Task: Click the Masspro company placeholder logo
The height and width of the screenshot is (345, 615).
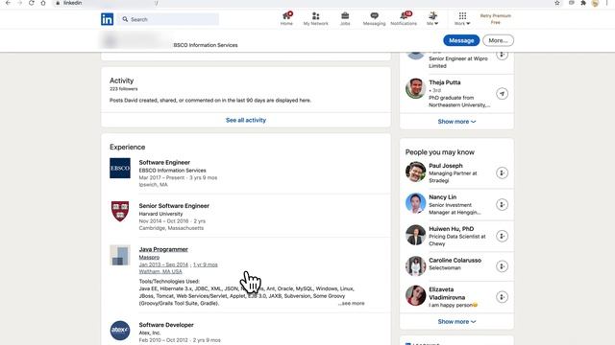Action: tap(120, 255)
